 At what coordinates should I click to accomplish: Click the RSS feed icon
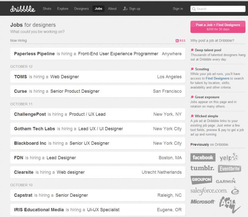tap(177, 41)
